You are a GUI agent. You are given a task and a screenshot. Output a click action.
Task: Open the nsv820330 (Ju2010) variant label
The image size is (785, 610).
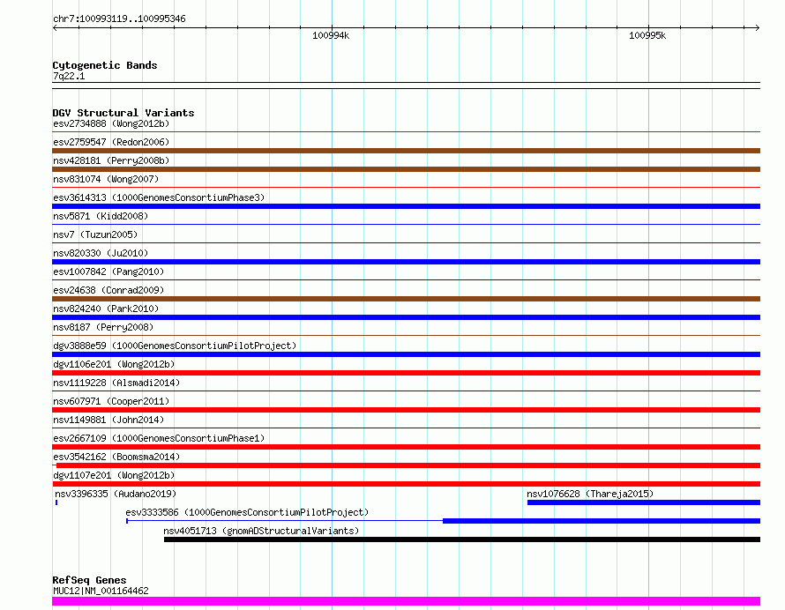(101, 253)
